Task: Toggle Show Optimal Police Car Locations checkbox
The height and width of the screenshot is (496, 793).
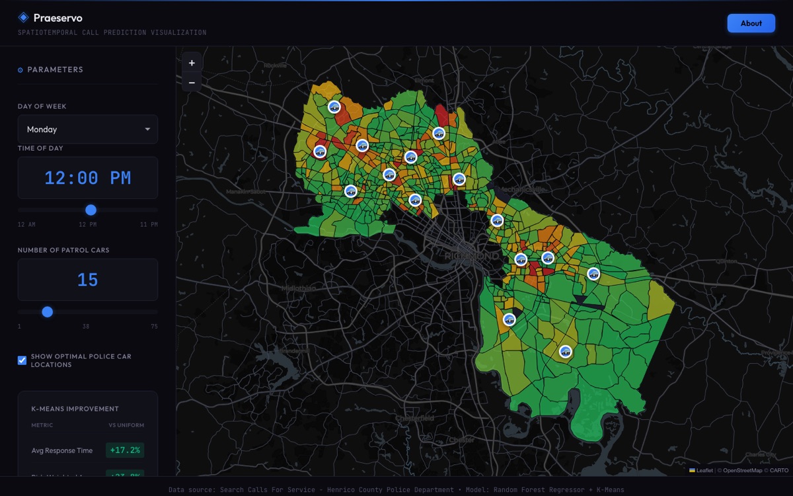Action: tap(22, 360)
